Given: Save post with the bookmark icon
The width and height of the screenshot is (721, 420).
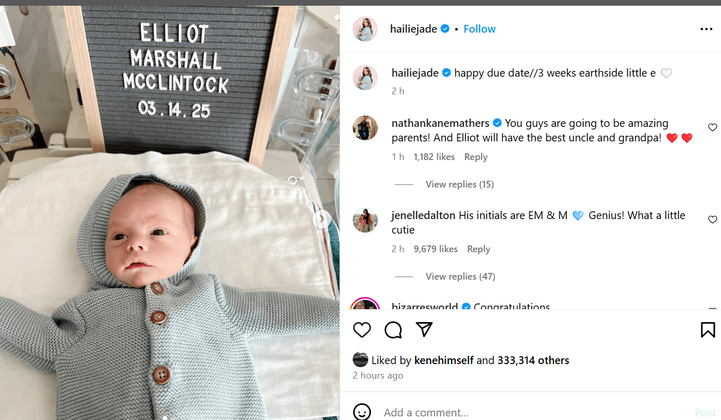Looking at the screenshot, I should click(x=708, y=330).
